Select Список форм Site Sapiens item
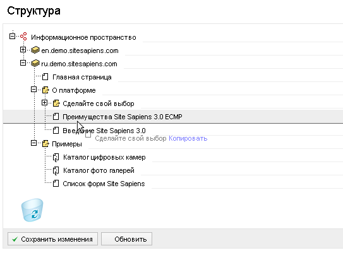The width and height of the screenshot is (343, 253). tap(104, 184)
